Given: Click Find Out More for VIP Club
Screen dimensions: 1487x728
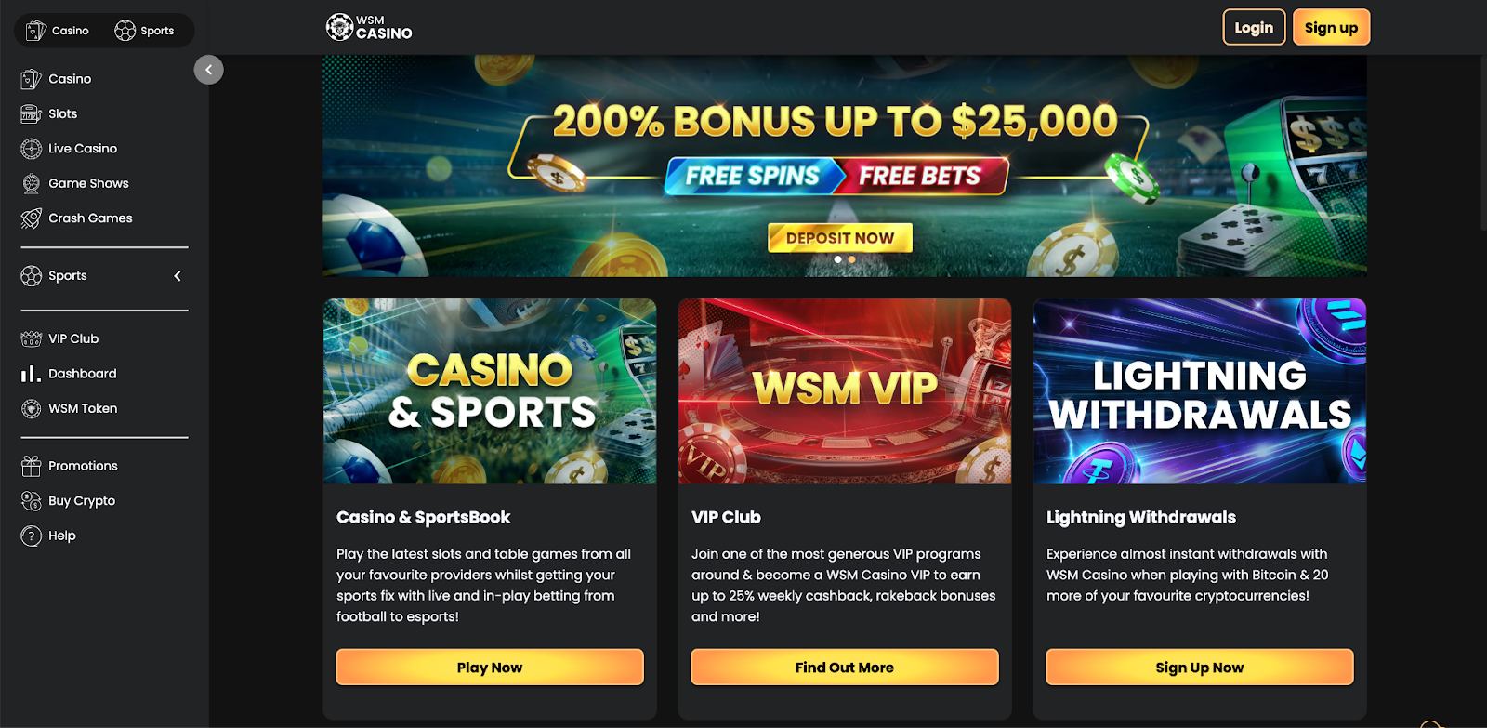Looking at the screenshot, I should click(845, 668).
